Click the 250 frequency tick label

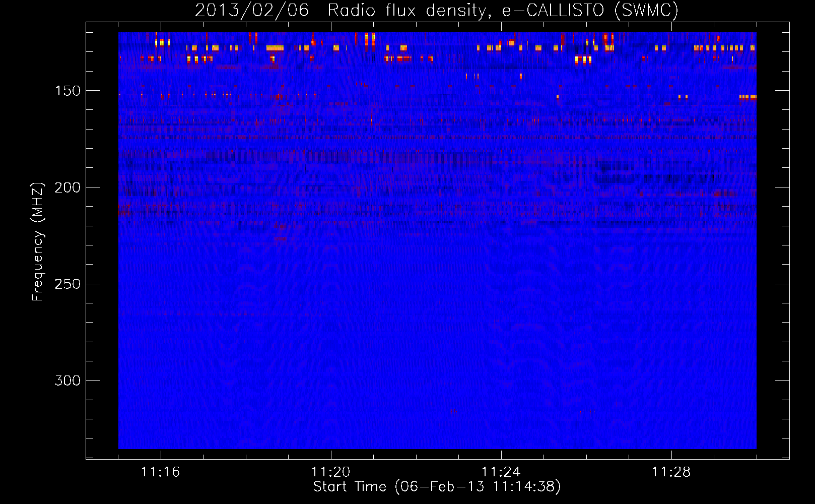click(67, 284)
